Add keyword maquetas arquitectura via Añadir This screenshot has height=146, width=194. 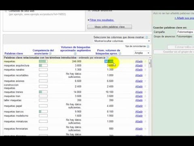pos(139,66)
